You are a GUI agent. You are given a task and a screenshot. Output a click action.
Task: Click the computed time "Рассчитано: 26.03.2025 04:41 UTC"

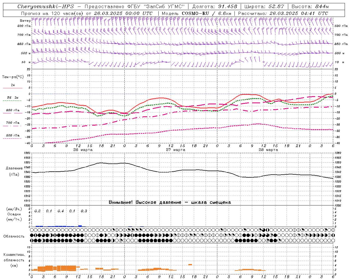[x=283, y=13]
